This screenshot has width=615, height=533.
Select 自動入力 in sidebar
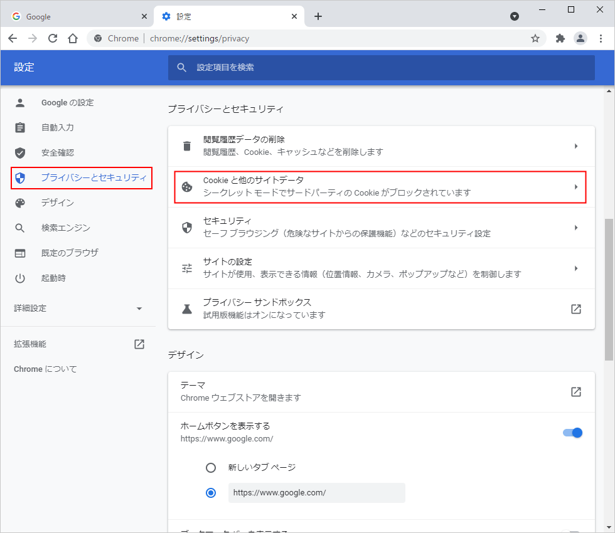tap(58, 128)
